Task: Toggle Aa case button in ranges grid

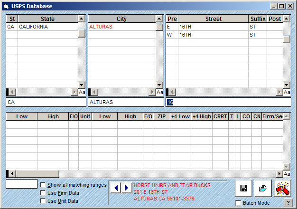Action: tap(287, 174)
